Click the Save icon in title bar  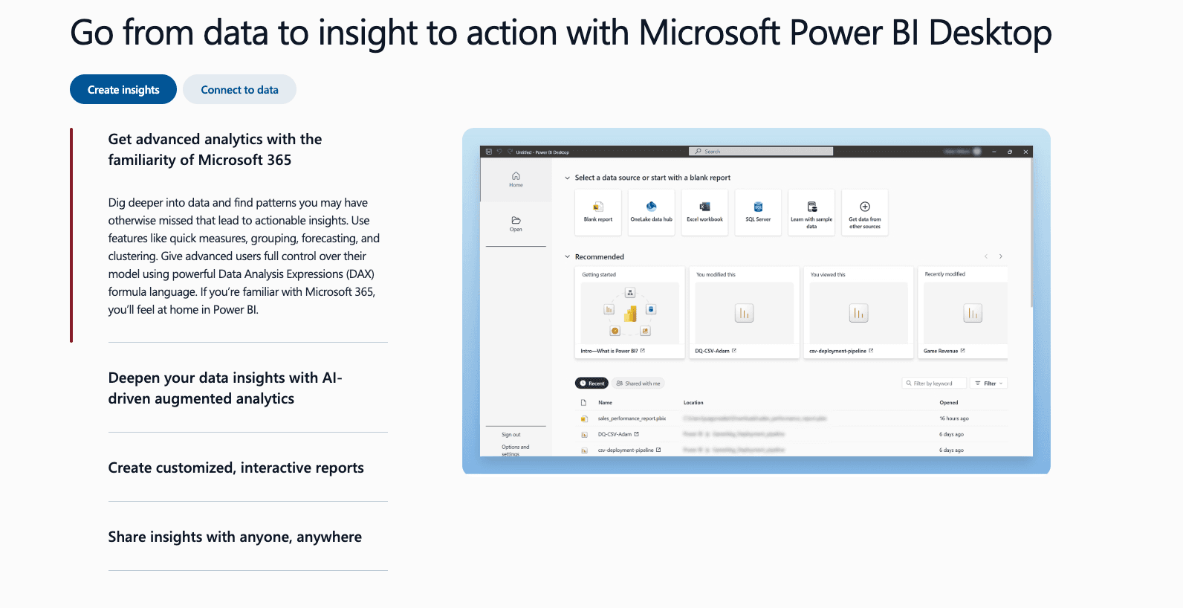point(488,152)
